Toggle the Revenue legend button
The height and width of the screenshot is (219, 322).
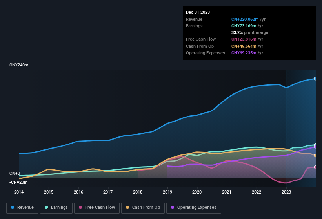(22, 208)
